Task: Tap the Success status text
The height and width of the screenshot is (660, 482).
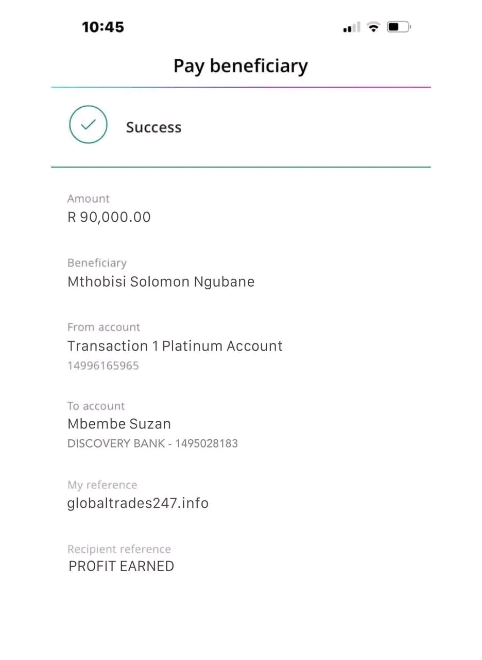Action: 153,127
